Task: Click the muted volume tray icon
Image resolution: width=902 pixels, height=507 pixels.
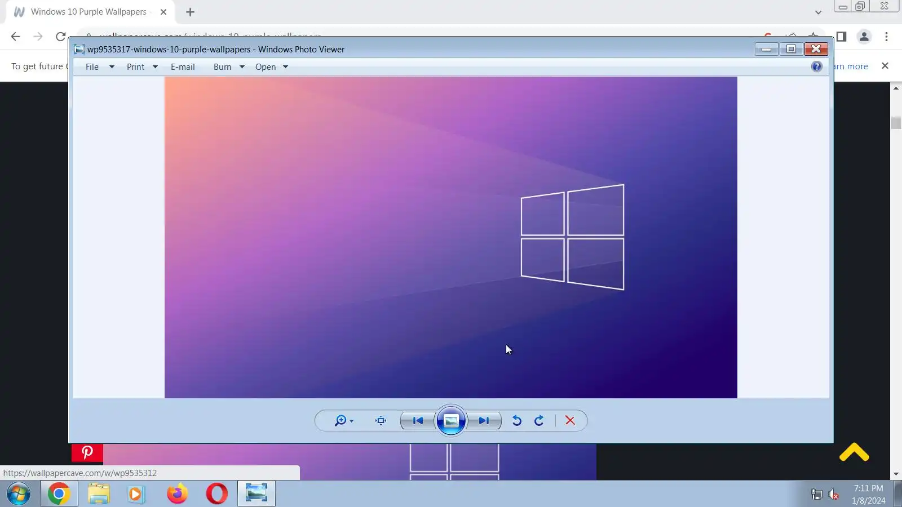Action: pyautogui.click(x=834, y=495)
